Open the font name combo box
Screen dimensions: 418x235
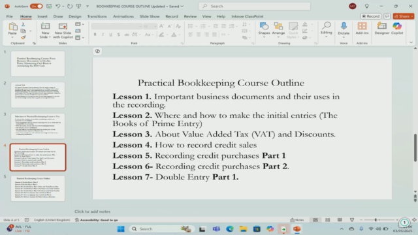116,26
